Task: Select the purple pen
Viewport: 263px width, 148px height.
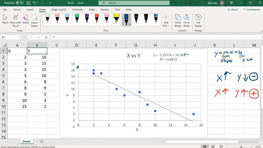Action: coord(87,18)
